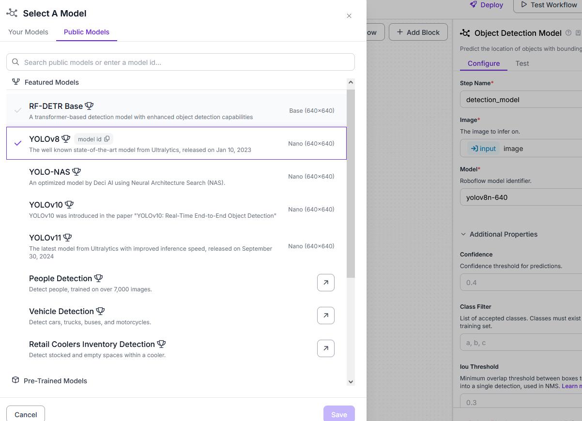Click the trophy icon next to Vehicle Detection
Viewport: 582px width, 421px height.
(x=101, y=311)
